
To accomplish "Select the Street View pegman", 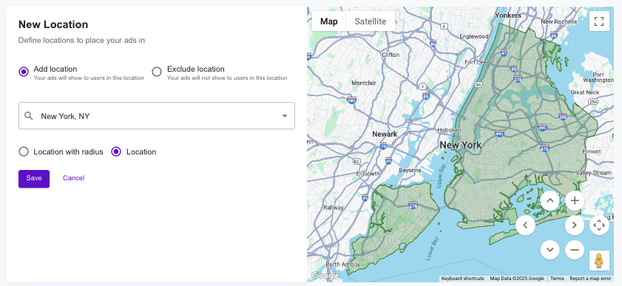I will tap(599, 261).
